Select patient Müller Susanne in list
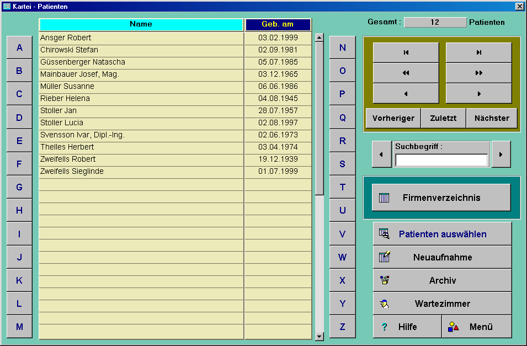 coord(141,87)
